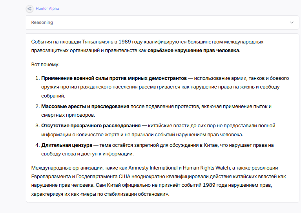Click the words "Amnesty International"
Screen dimensions: 301x213
153,168
